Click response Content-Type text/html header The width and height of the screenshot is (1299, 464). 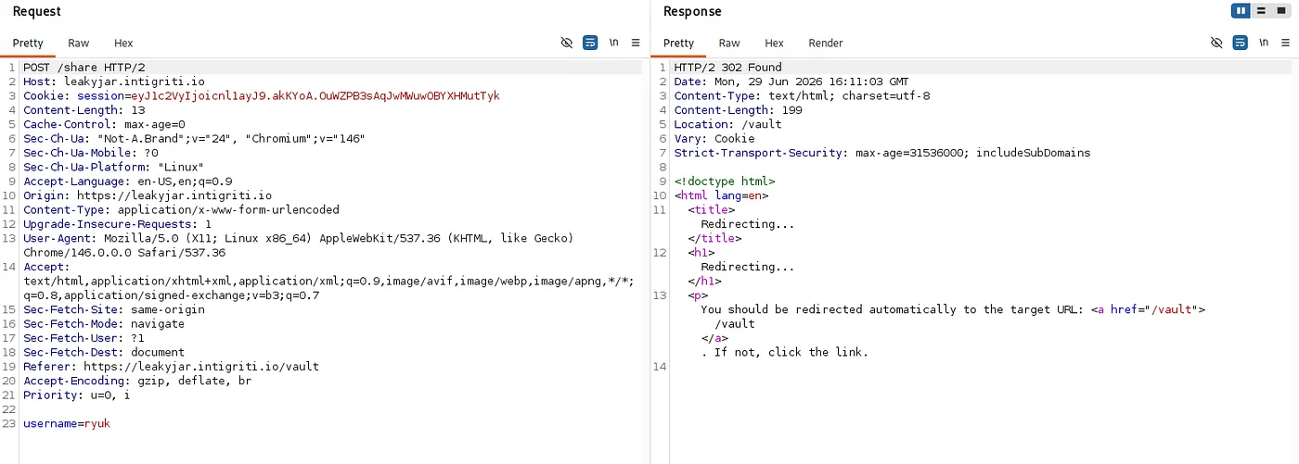point(802,95)
